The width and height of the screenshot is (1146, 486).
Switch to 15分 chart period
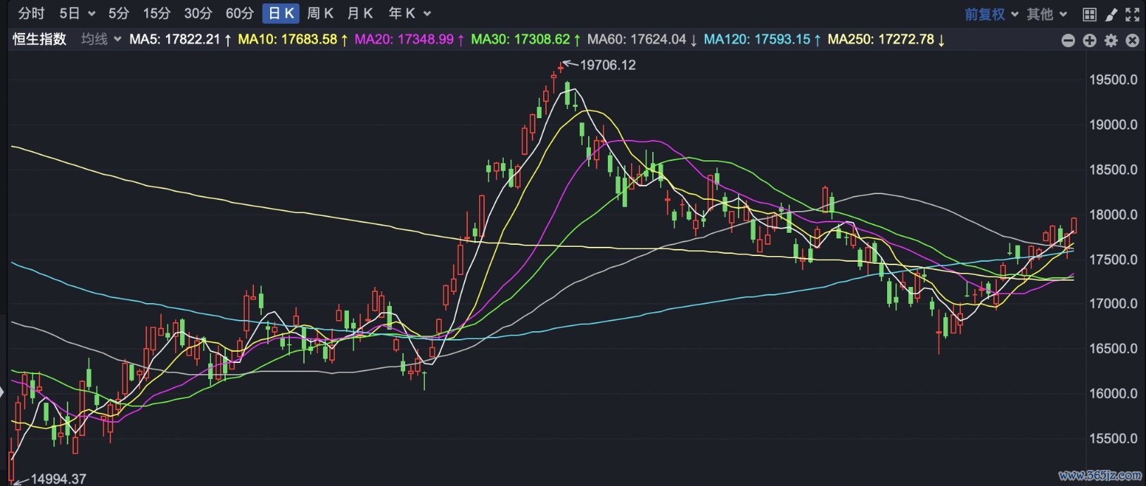click(156, 13)
